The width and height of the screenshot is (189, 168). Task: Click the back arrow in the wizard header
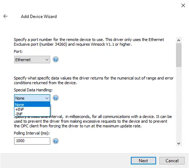click(5, 16)
